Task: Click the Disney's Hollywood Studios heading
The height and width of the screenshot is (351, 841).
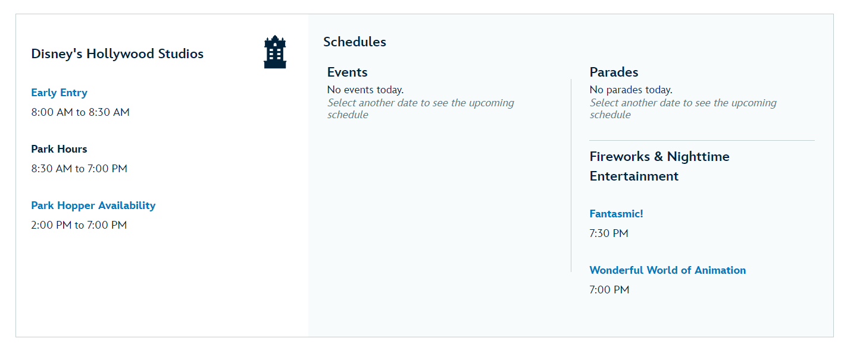Action: [x=117, y=54]
